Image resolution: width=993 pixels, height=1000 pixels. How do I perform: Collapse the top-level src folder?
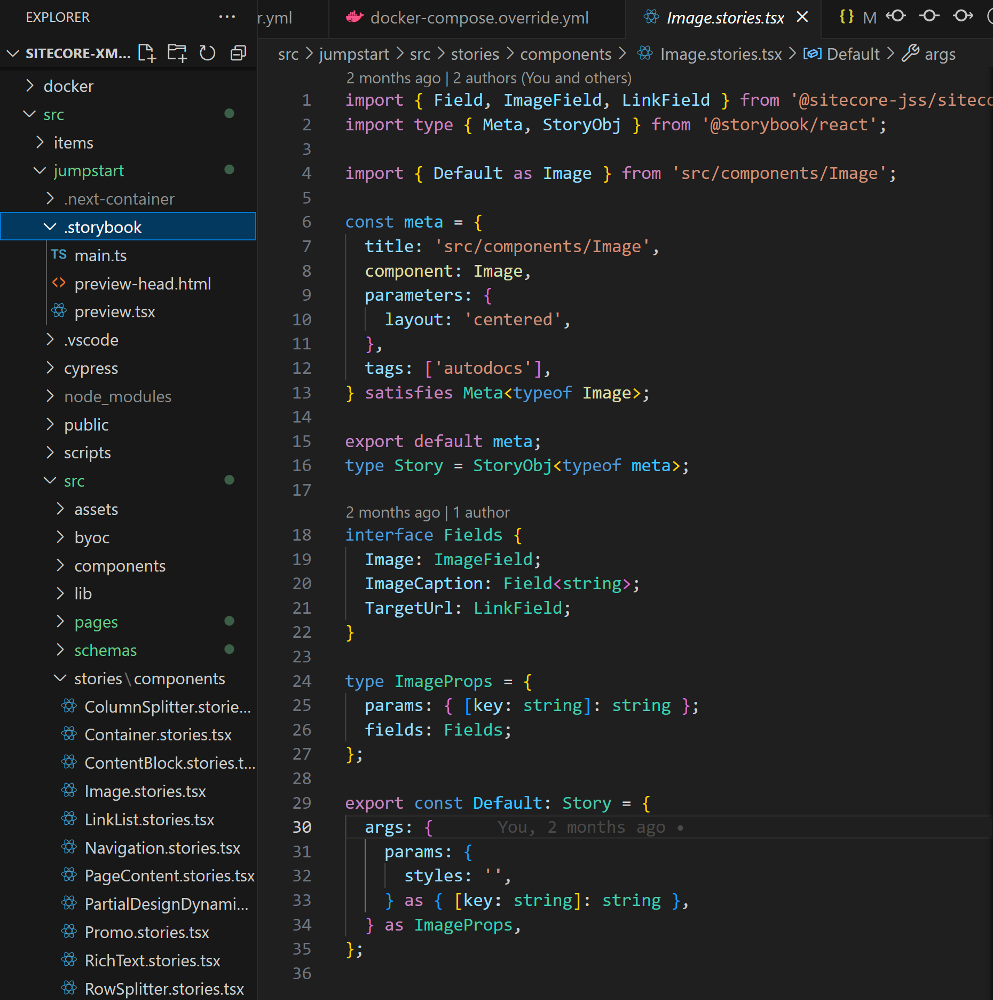[30, 114]
